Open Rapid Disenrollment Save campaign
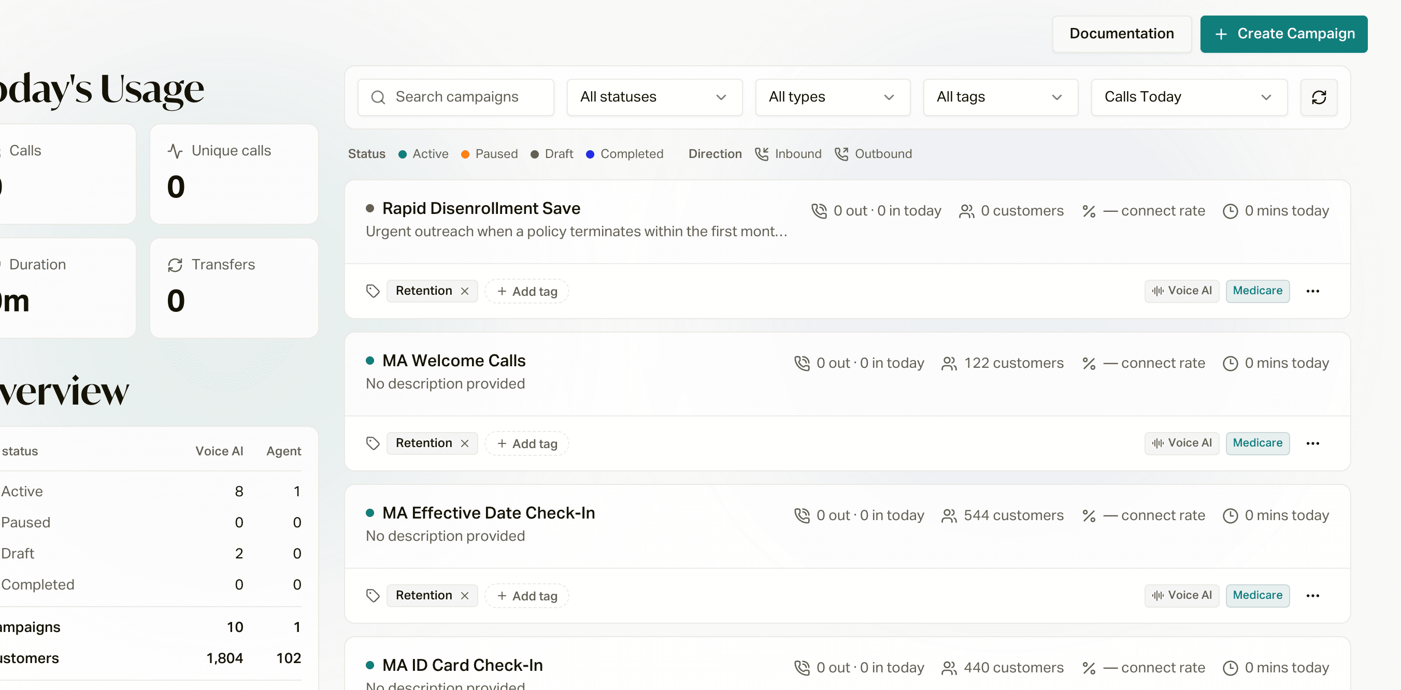1401x690 pixels. coord(481,208)
